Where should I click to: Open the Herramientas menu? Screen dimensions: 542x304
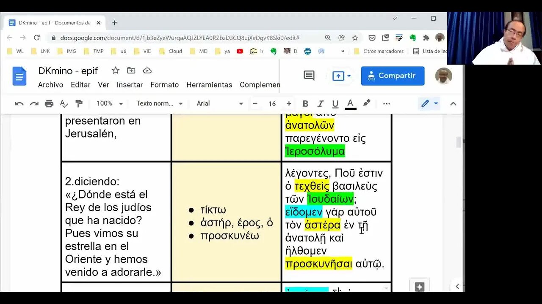pos(209,85)
